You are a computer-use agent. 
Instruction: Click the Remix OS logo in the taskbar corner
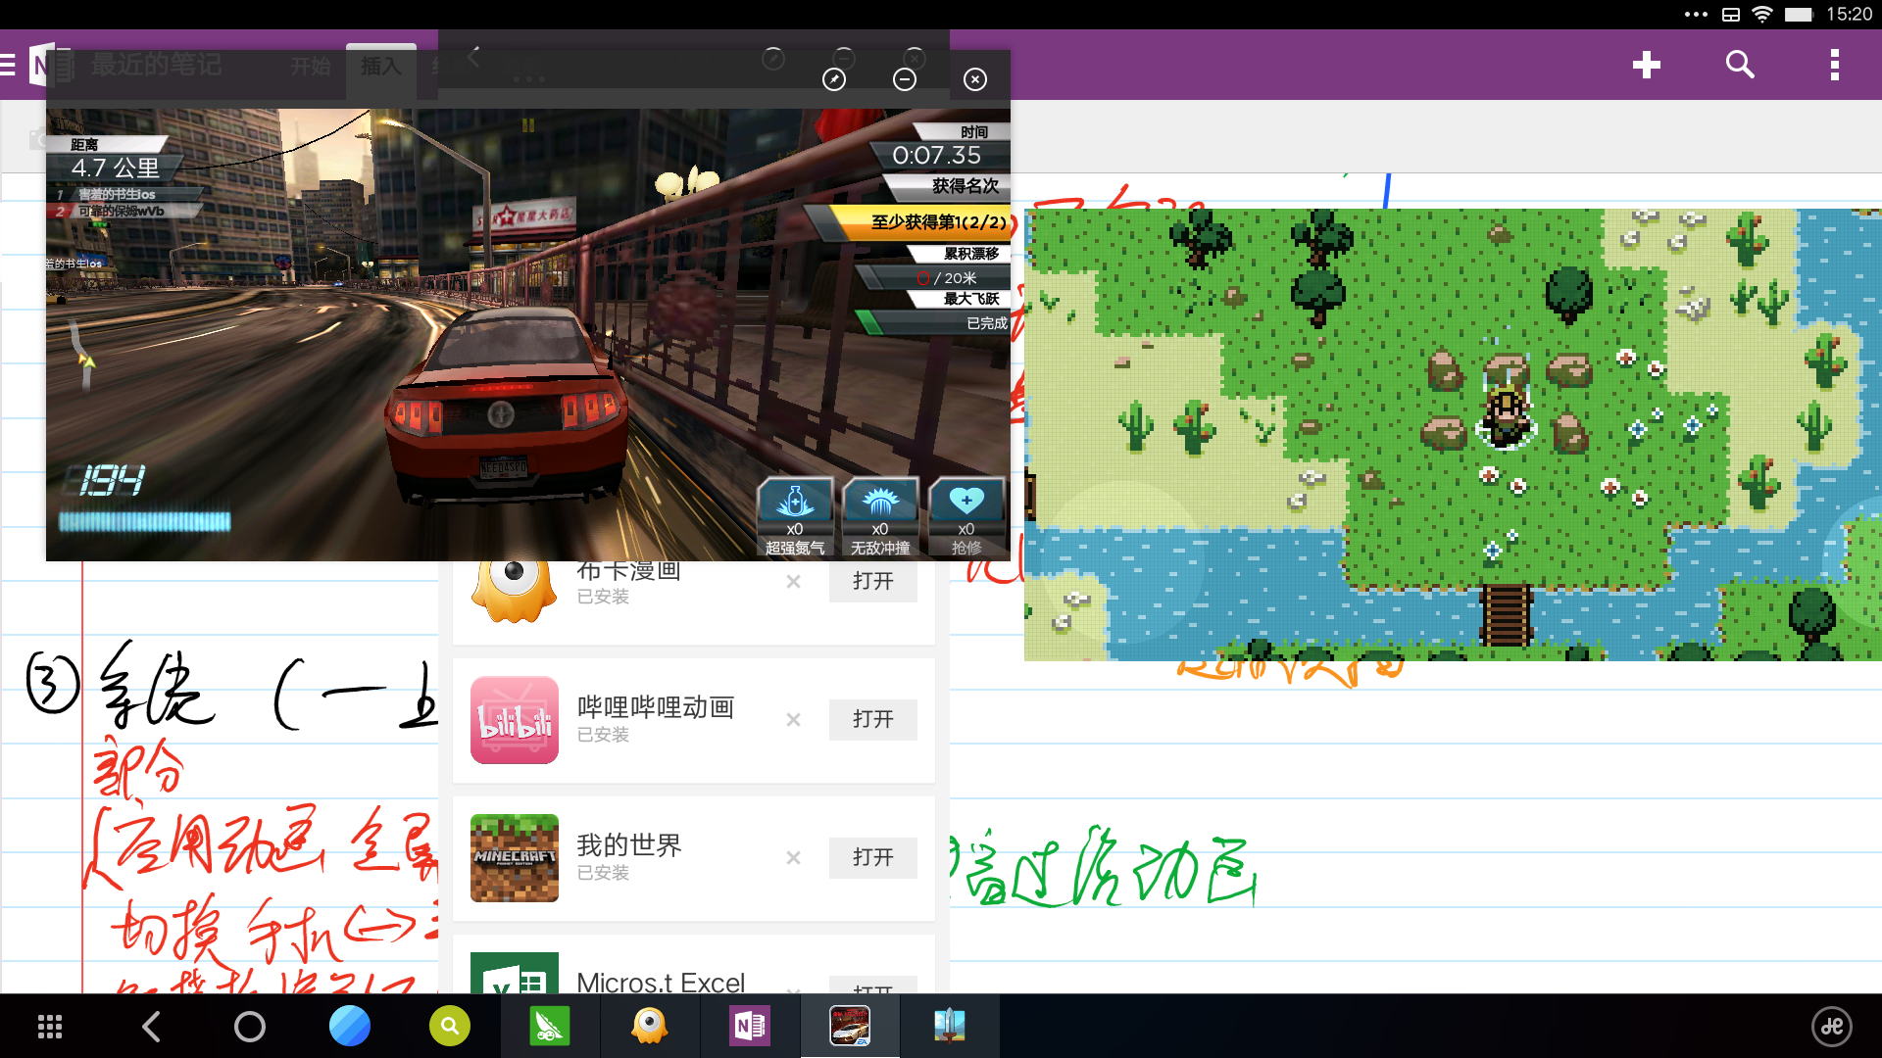point(1831,1027)
